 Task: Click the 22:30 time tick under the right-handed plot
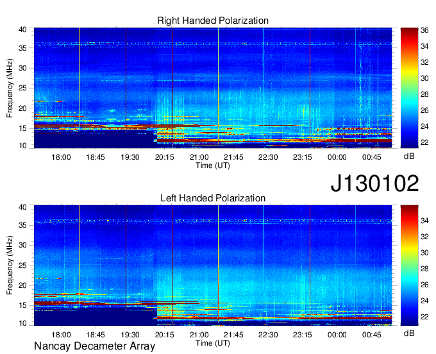pyautogui.click(x=268, y=157)
